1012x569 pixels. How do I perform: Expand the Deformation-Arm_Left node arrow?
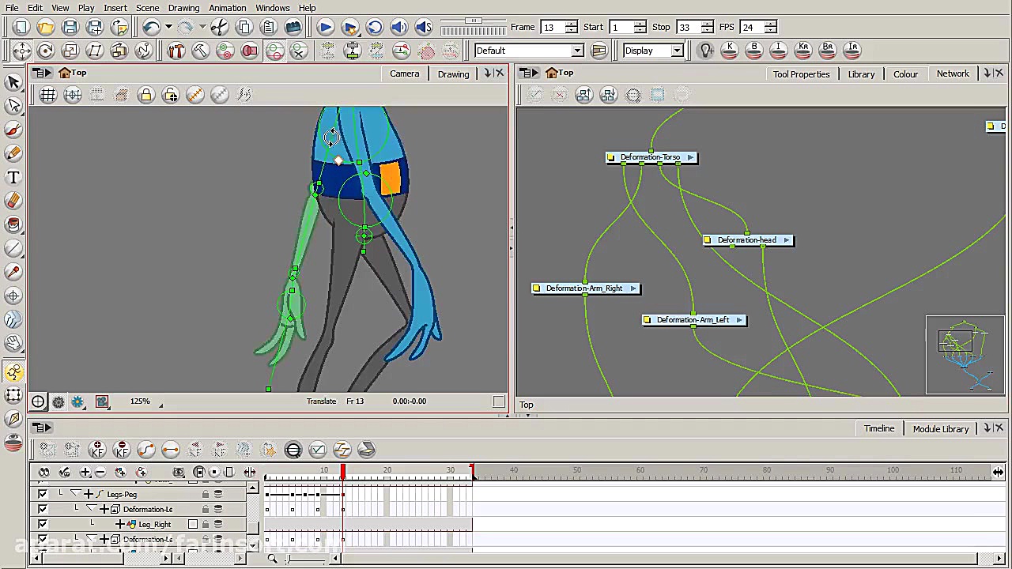pos(739,320)
